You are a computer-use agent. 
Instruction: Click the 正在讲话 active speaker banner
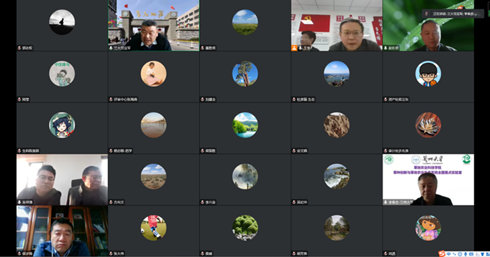click(453, 13)
